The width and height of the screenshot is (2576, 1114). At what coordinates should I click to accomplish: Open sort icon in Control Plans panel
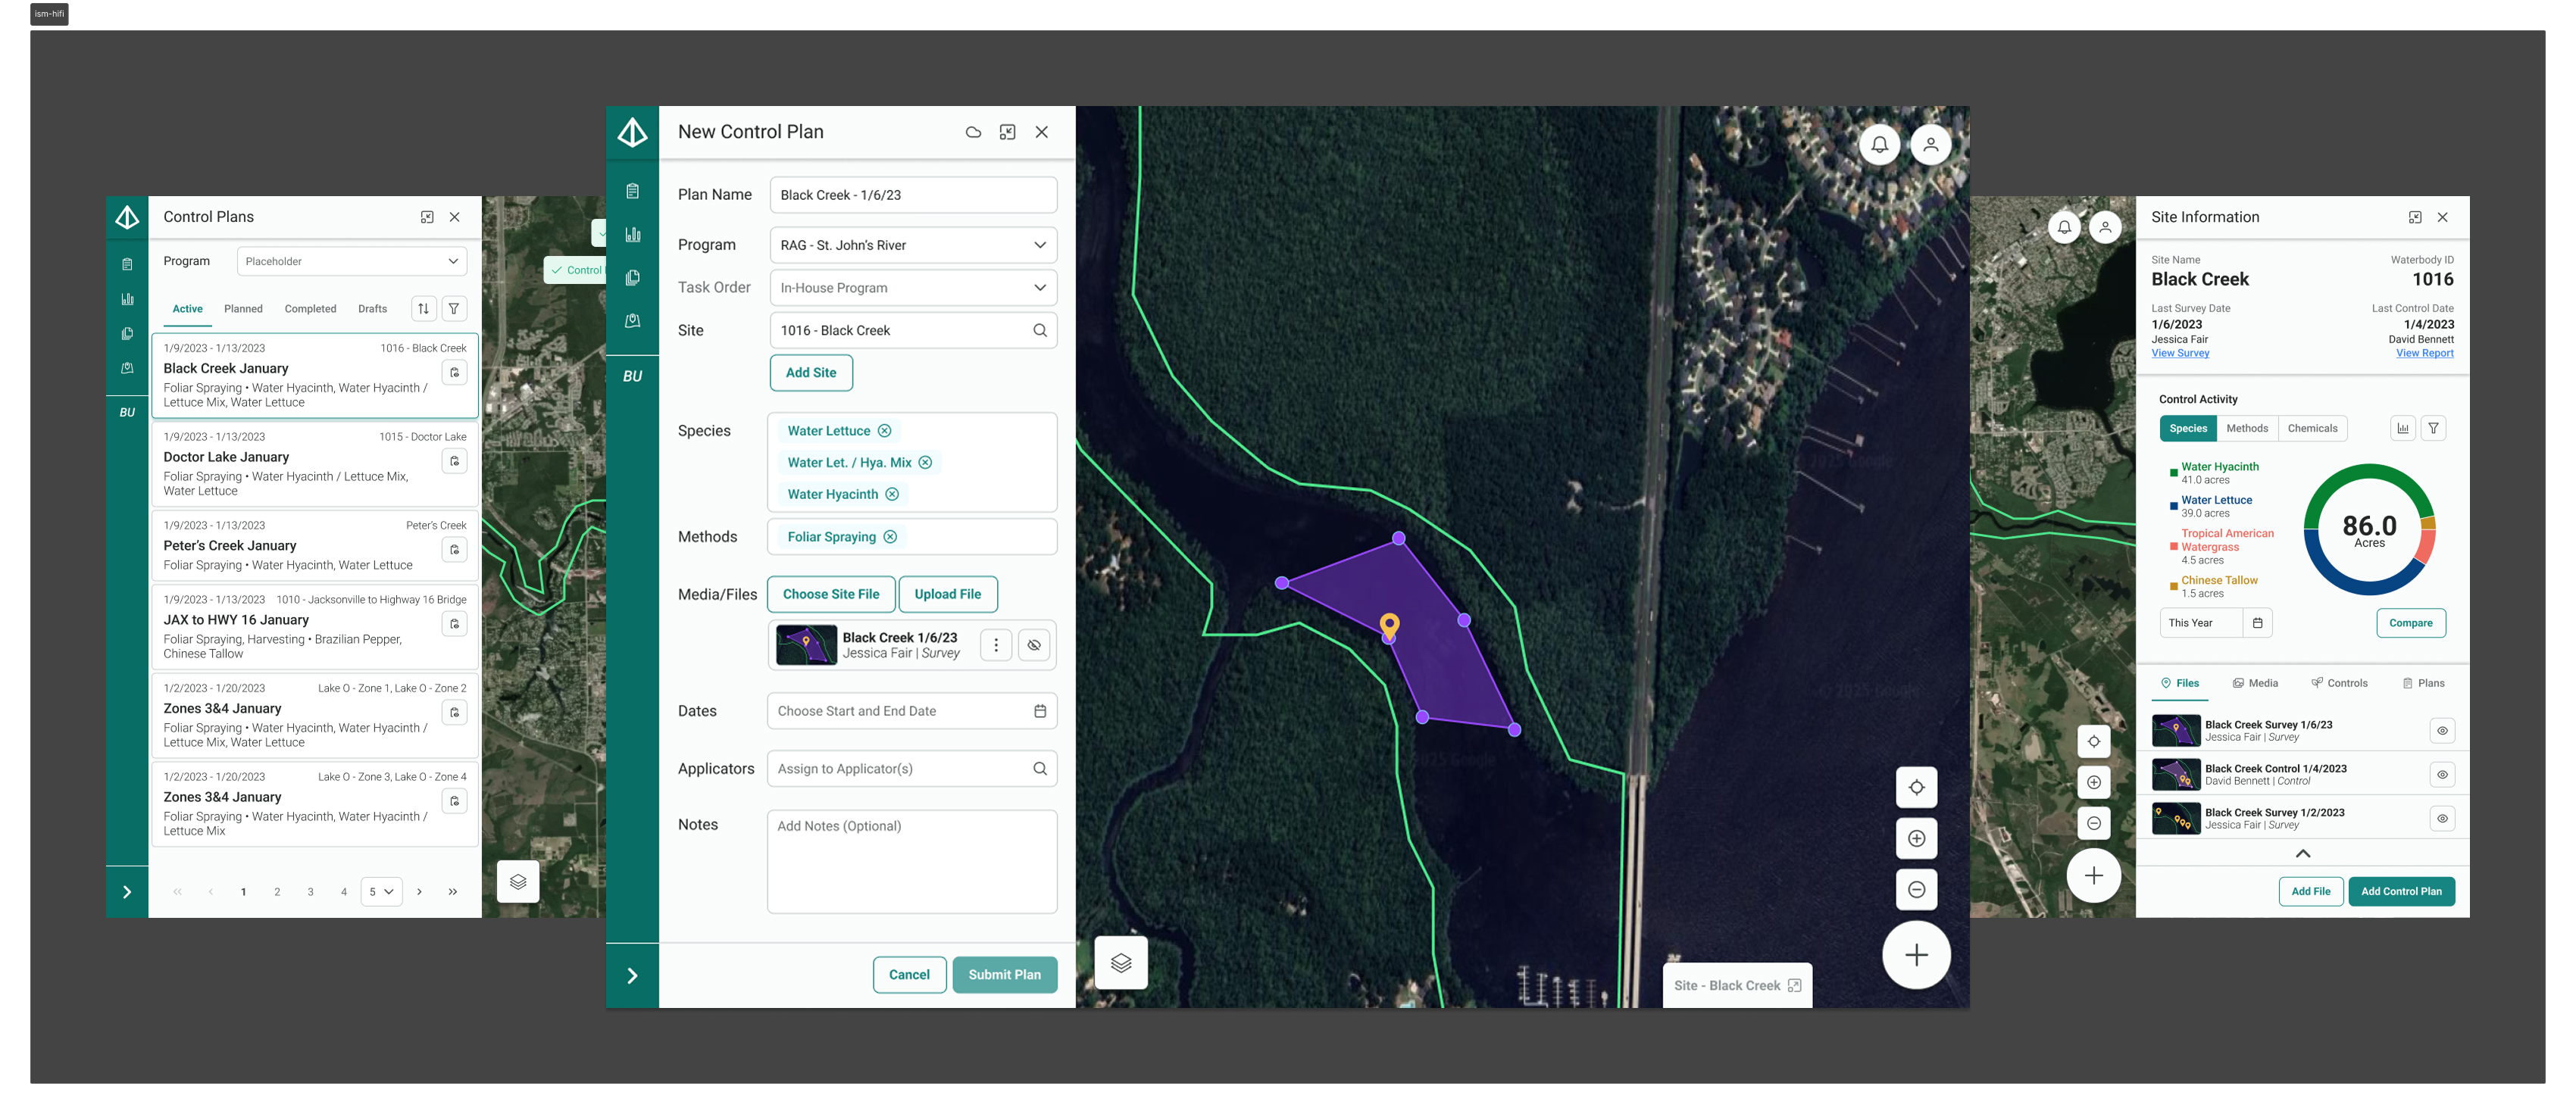[423, 309]
